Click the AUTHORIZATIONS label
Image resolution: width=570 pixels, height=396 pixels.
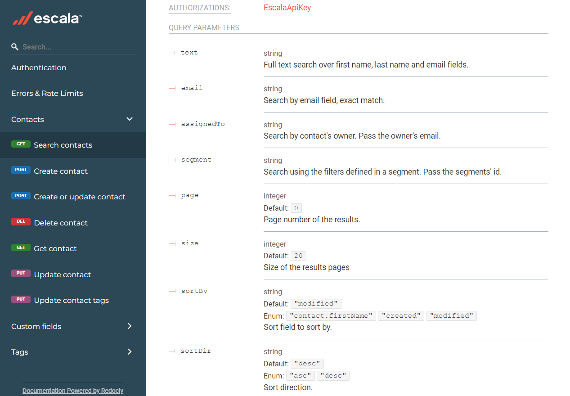point(199,8)
